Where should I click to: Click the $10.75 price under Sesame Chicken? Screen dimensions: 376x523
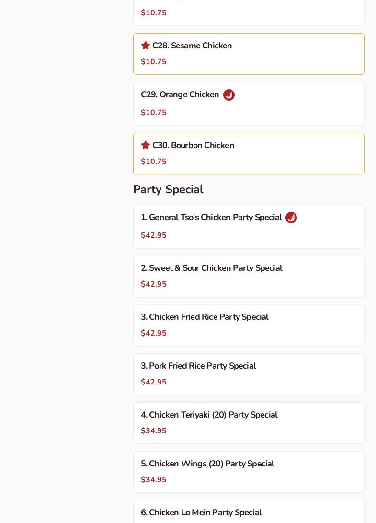(154, 62)
